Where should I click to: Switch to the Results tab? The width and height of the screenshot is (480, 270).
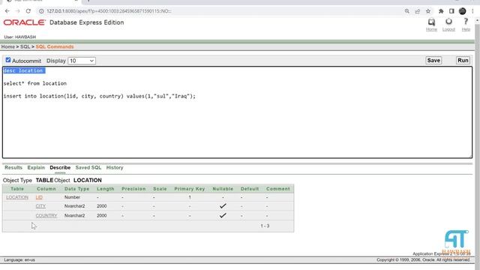coord(13,167)
